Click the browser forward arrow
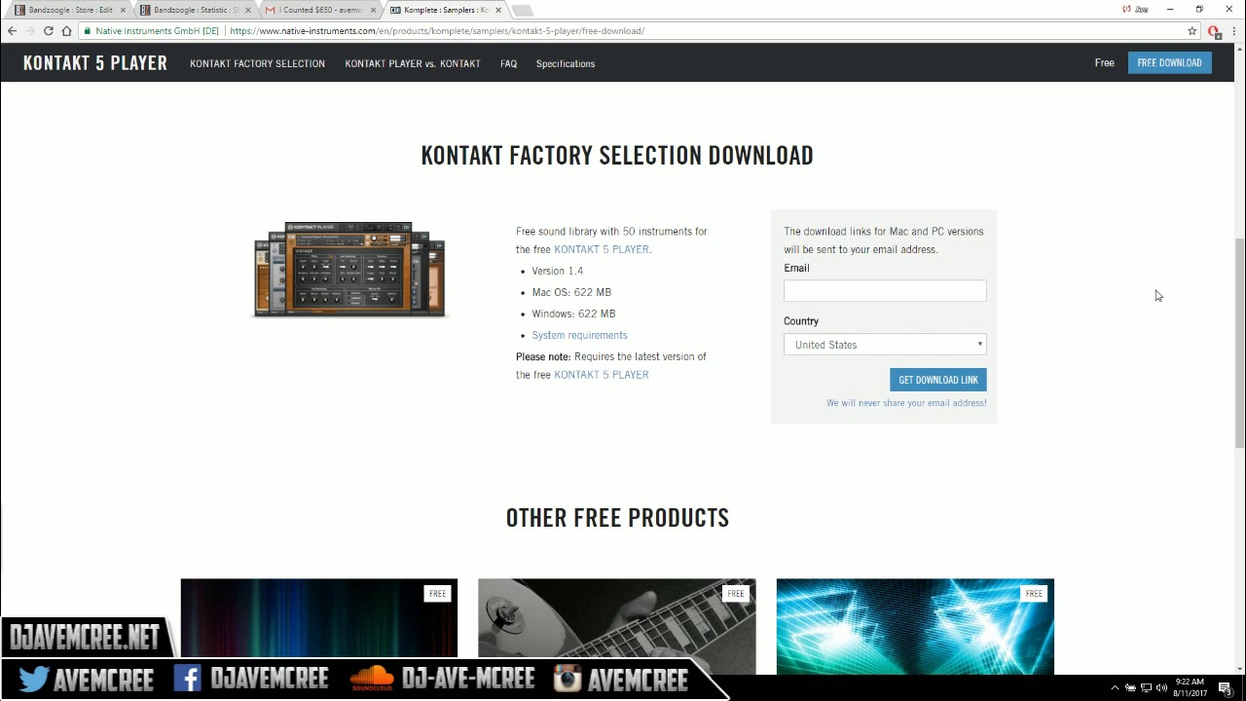This screenshot has height=701, width=1246. click(29, 31)
